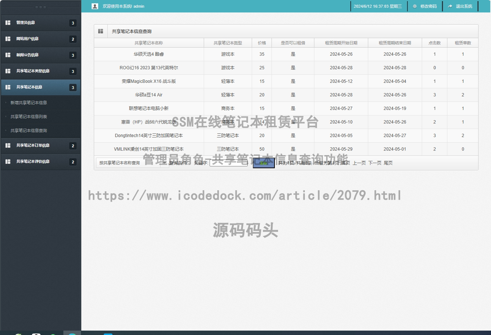Screen dimensions: 491x335
Task: Click the date and time 2024/6/12 display
Action: point(377,6)
